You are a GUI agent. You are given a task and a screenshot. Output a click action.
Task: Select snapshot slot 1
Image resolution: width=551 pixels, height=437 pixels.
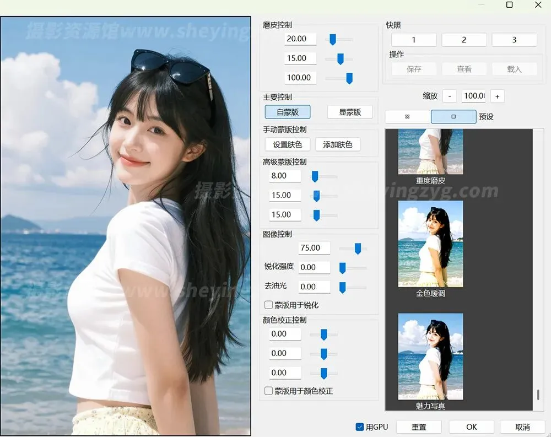pyautogui.click(x=414, y=40)
